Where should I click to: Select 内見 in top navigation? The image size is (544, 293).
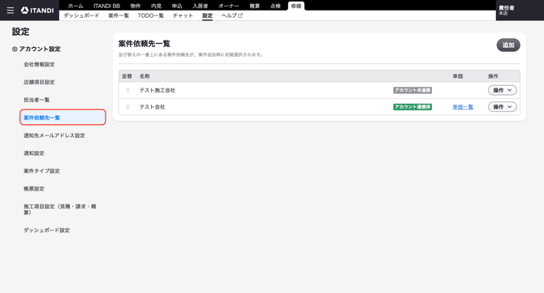pyautogui.click(x=156, y=6)
